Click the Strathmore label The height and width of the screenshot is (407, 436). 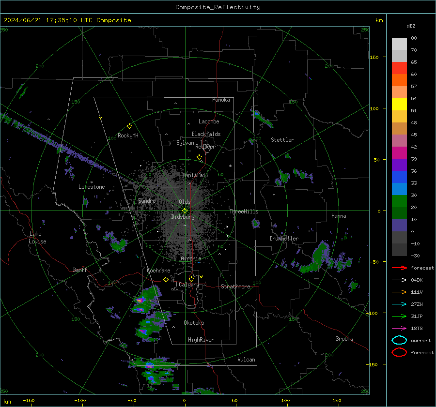(235, 286)
